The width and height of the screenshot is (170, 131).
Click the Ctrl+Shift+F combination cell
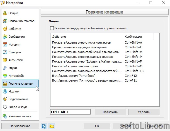(x=133, y=61)
